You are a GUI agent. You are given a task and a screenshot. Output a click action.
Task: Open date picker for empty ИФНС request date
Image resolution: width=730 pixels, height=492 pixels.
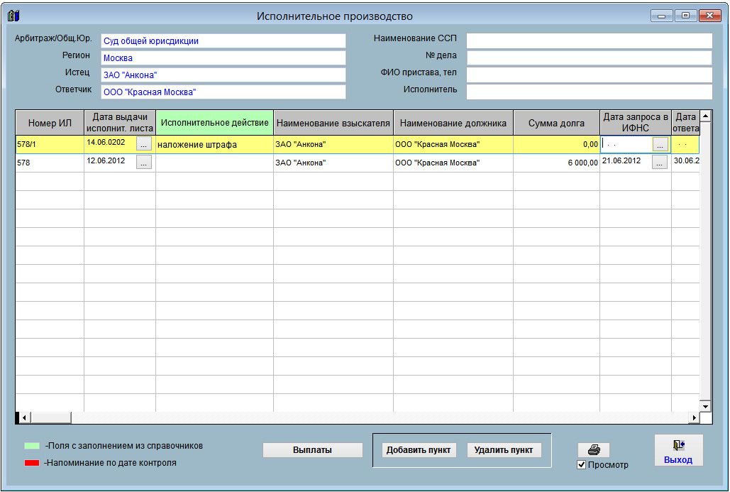click(660, 144)
